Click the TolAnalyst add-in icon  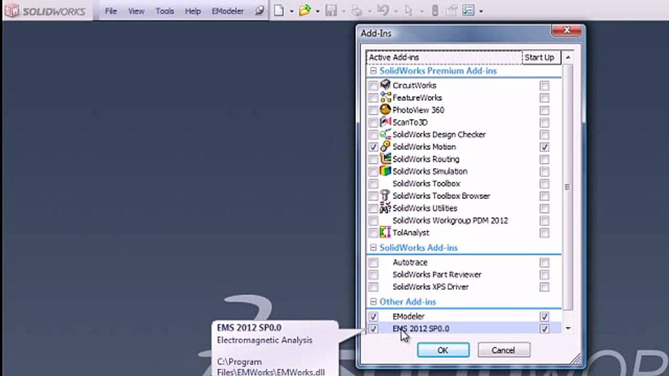point(385,232)
